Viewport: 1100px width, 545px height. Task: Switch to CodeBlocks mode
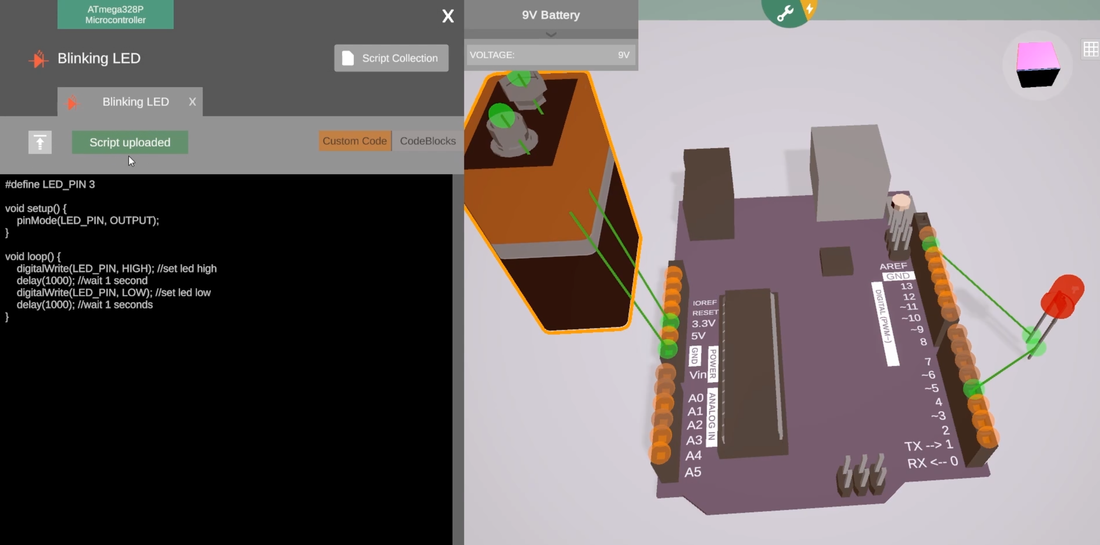[x=428, y=141]
